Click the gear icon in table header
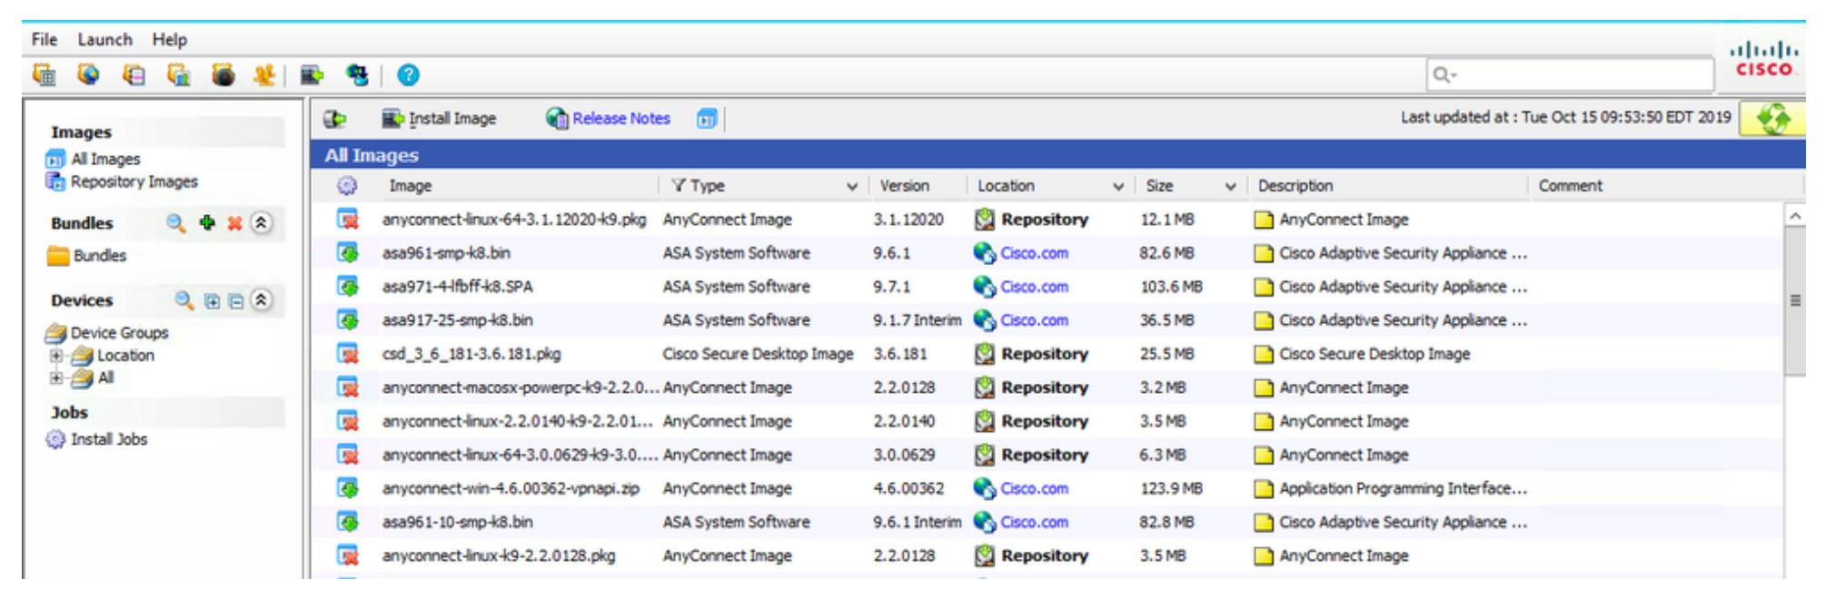The width and height of the screenshot is (1826, 608). pos(347,185)
